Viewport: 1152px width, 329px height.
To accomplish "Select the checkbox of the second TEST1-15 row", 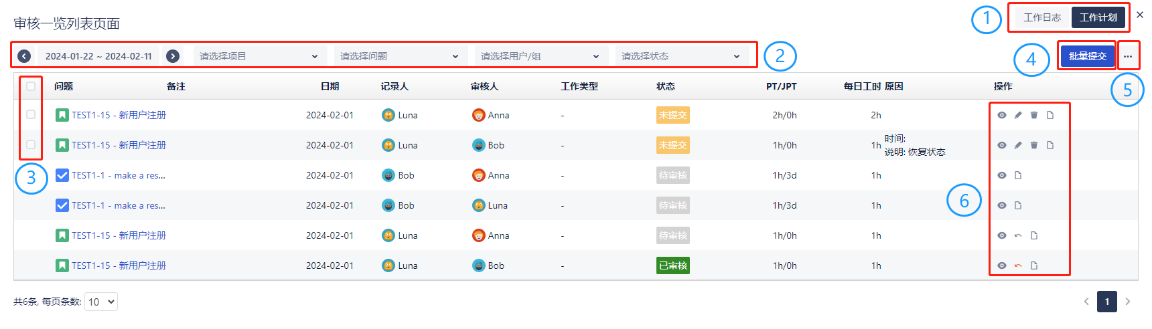I will pyautogui.click(x=31, y=144).
